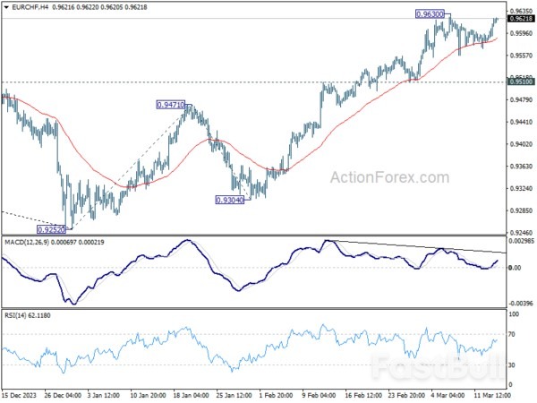Screen dimensions: 537x403
Task: Select the 0.96300 price label
Action: click(430, 14)
